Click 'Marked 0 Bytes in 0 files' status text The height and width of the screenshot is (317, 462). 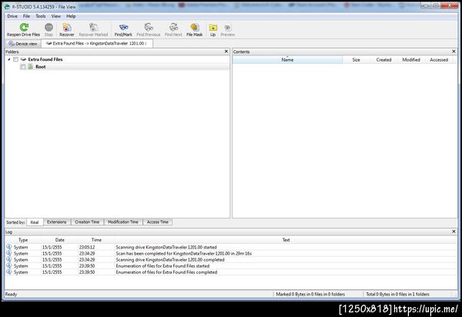pyautogui.click(x=310, y=294)
